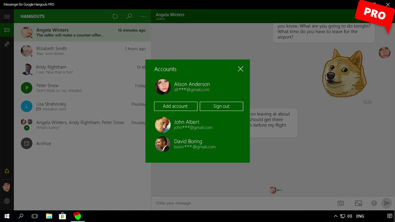Show hidden system tray icons
Image resolution: width=395 pixels, height=222 pixels.
coord(335,216)
